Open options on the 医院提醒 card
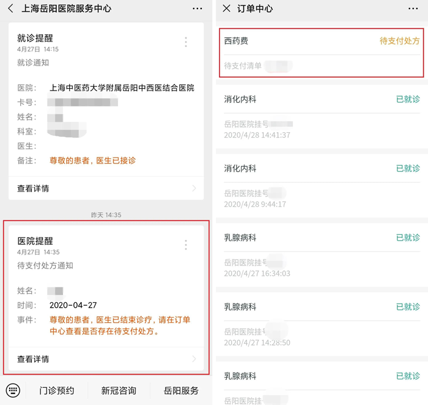This screenshot has height=405, width=428. point(186,245)
